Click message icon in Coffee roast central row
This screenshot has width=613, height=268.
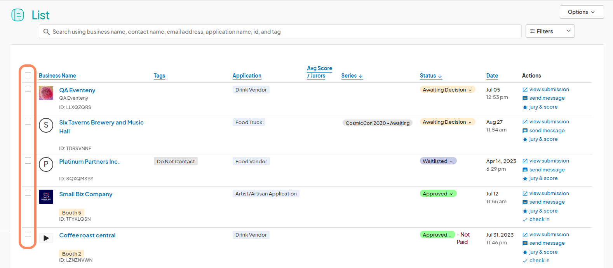(525, 244)
